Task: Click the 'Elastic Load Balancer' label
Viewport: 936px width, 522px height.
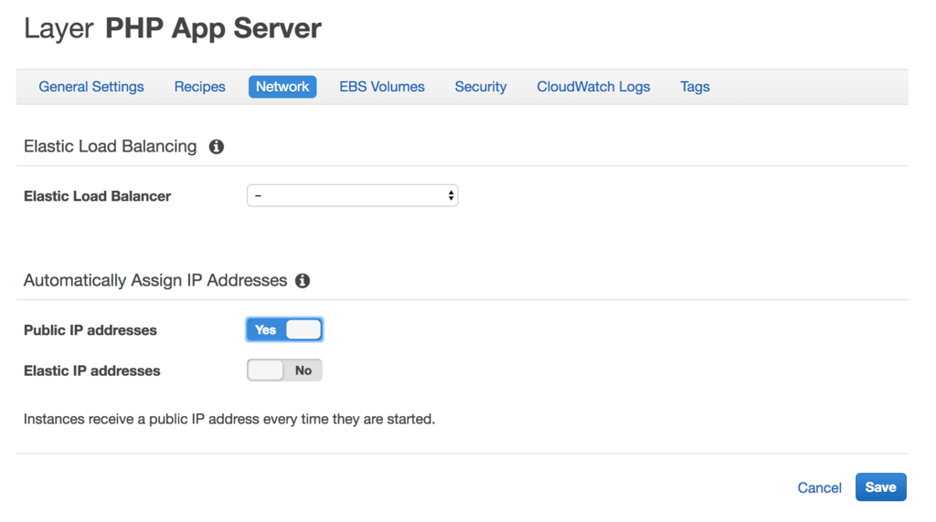Action: [x=97, y=196]
